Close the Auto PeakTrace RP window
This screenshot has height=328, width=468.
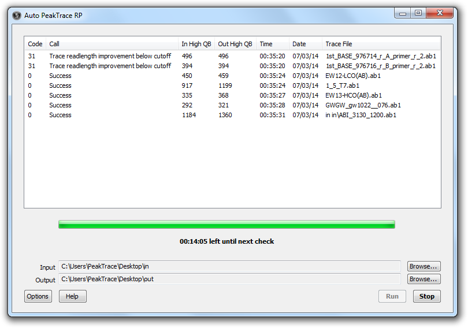440,13
